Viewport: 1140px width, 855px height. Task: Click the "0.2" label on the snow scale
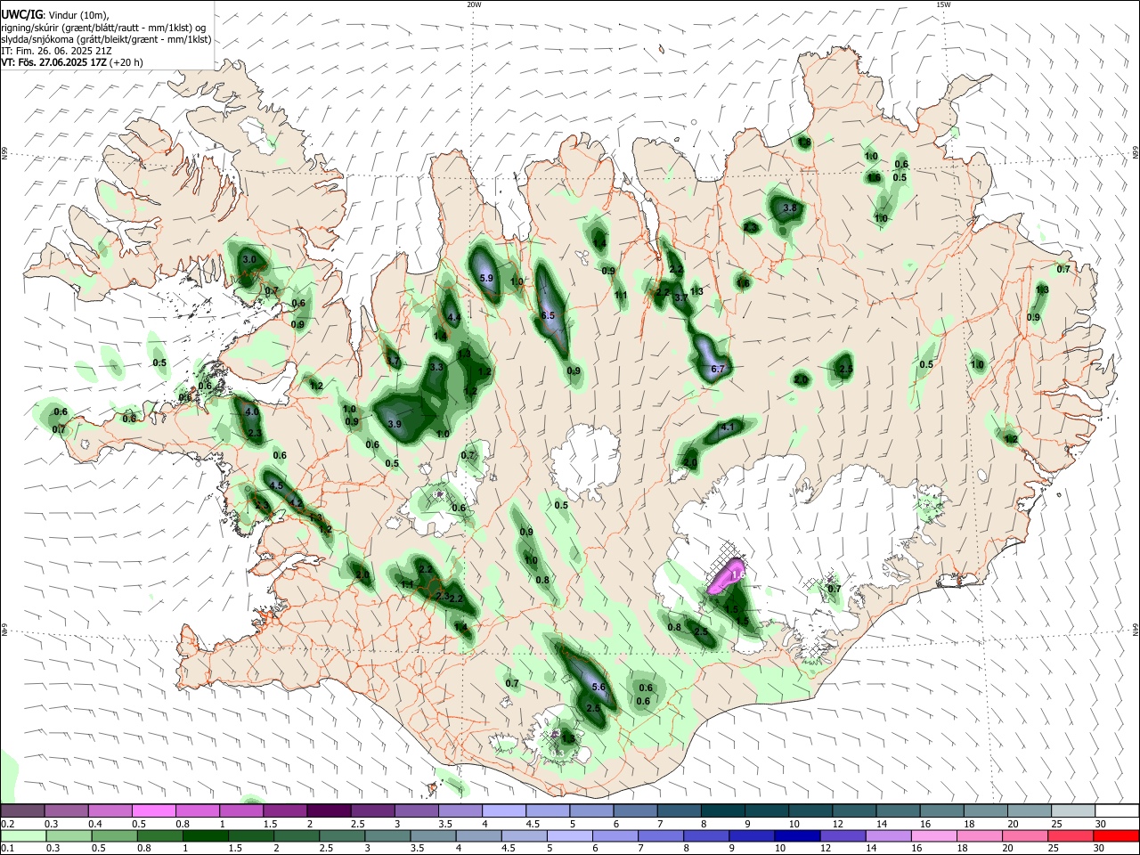pos(7,824)
